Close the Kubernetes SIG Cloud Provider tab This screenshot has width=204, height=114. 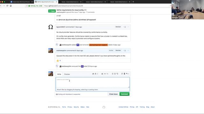click(32, 2)
